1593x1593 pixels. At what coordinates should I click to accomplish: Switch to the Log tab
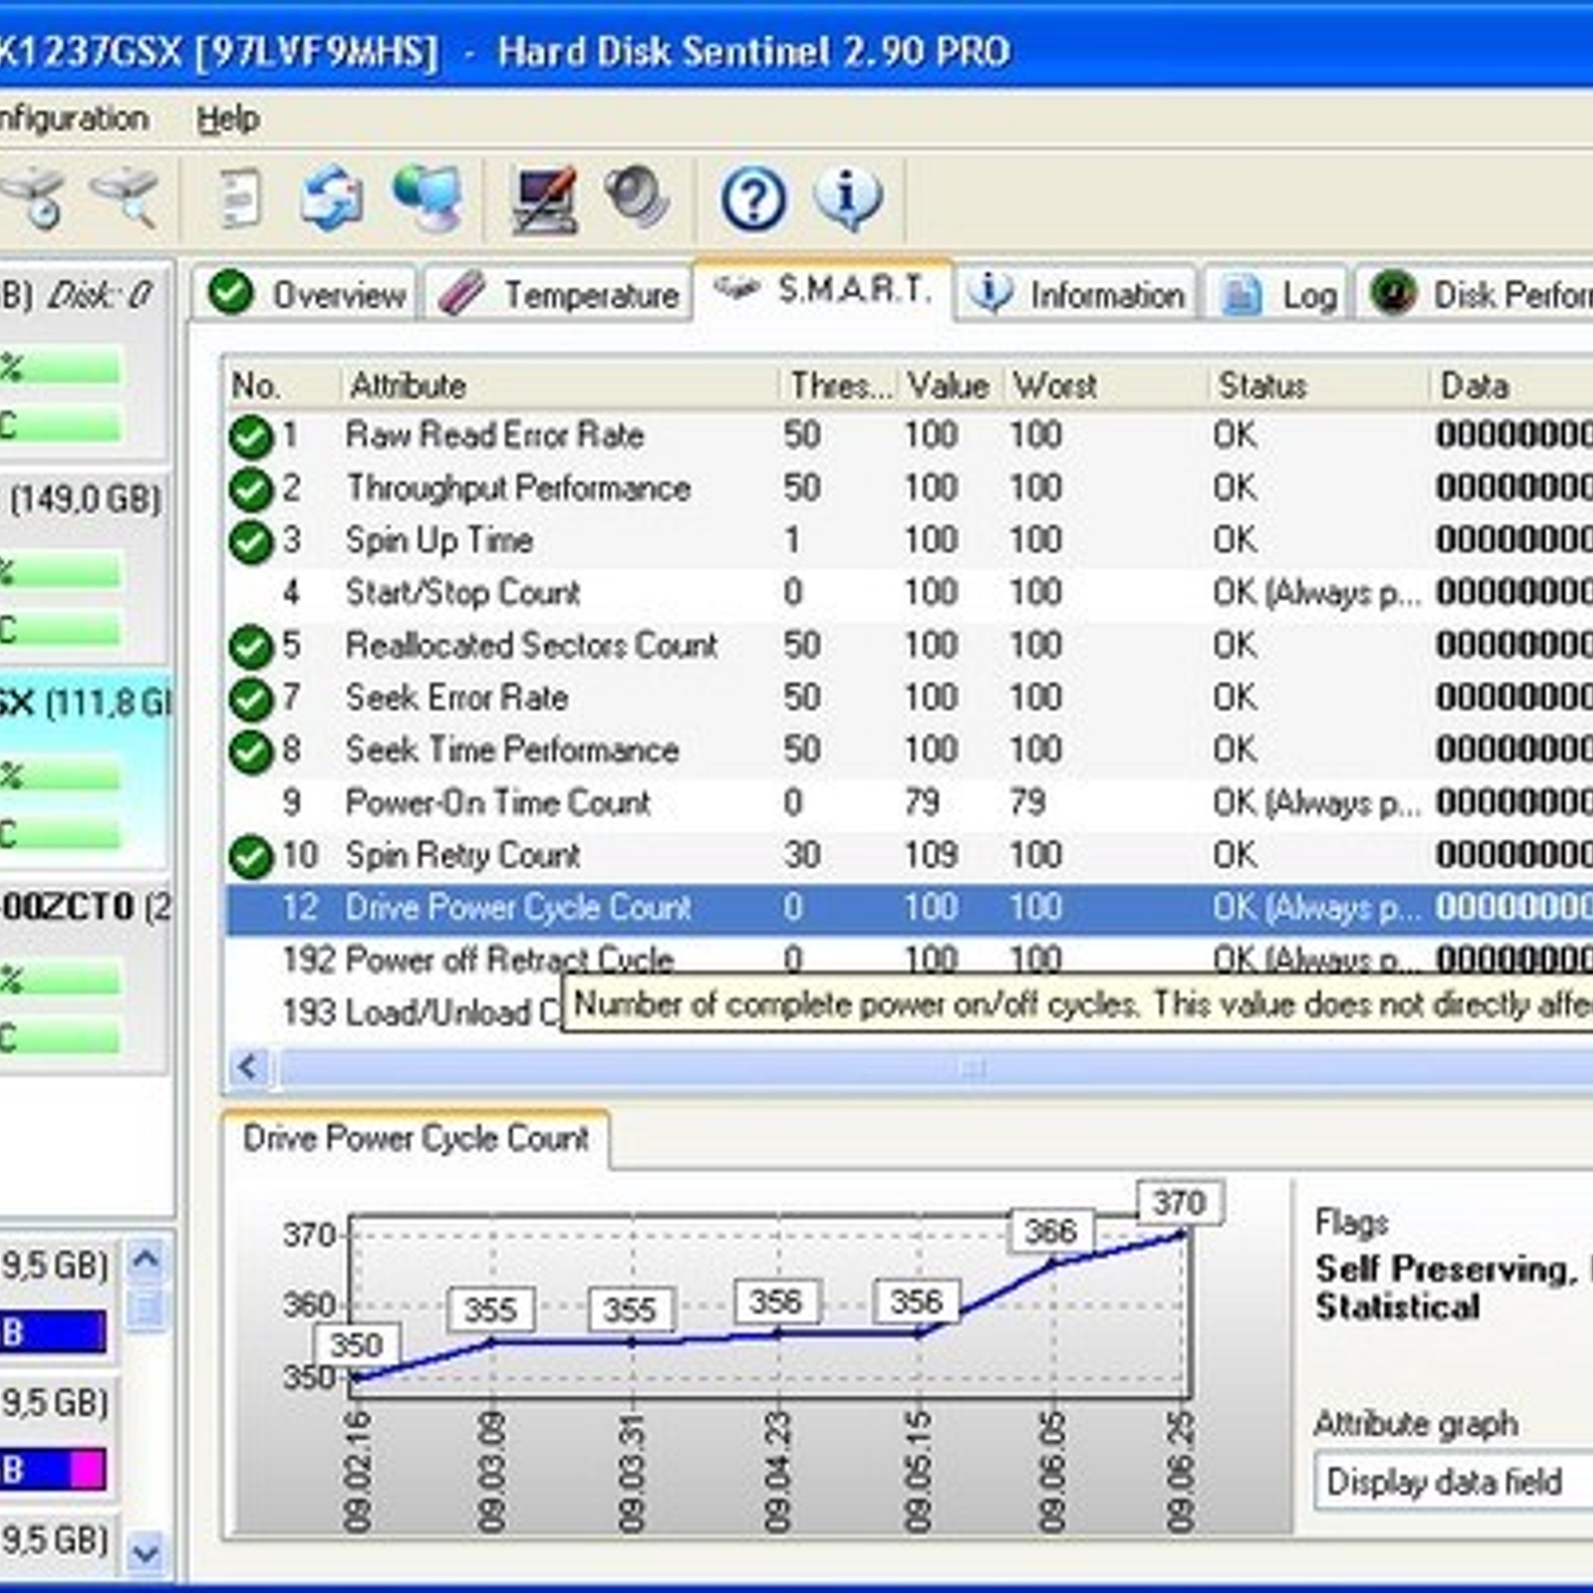coord(1276,294)
